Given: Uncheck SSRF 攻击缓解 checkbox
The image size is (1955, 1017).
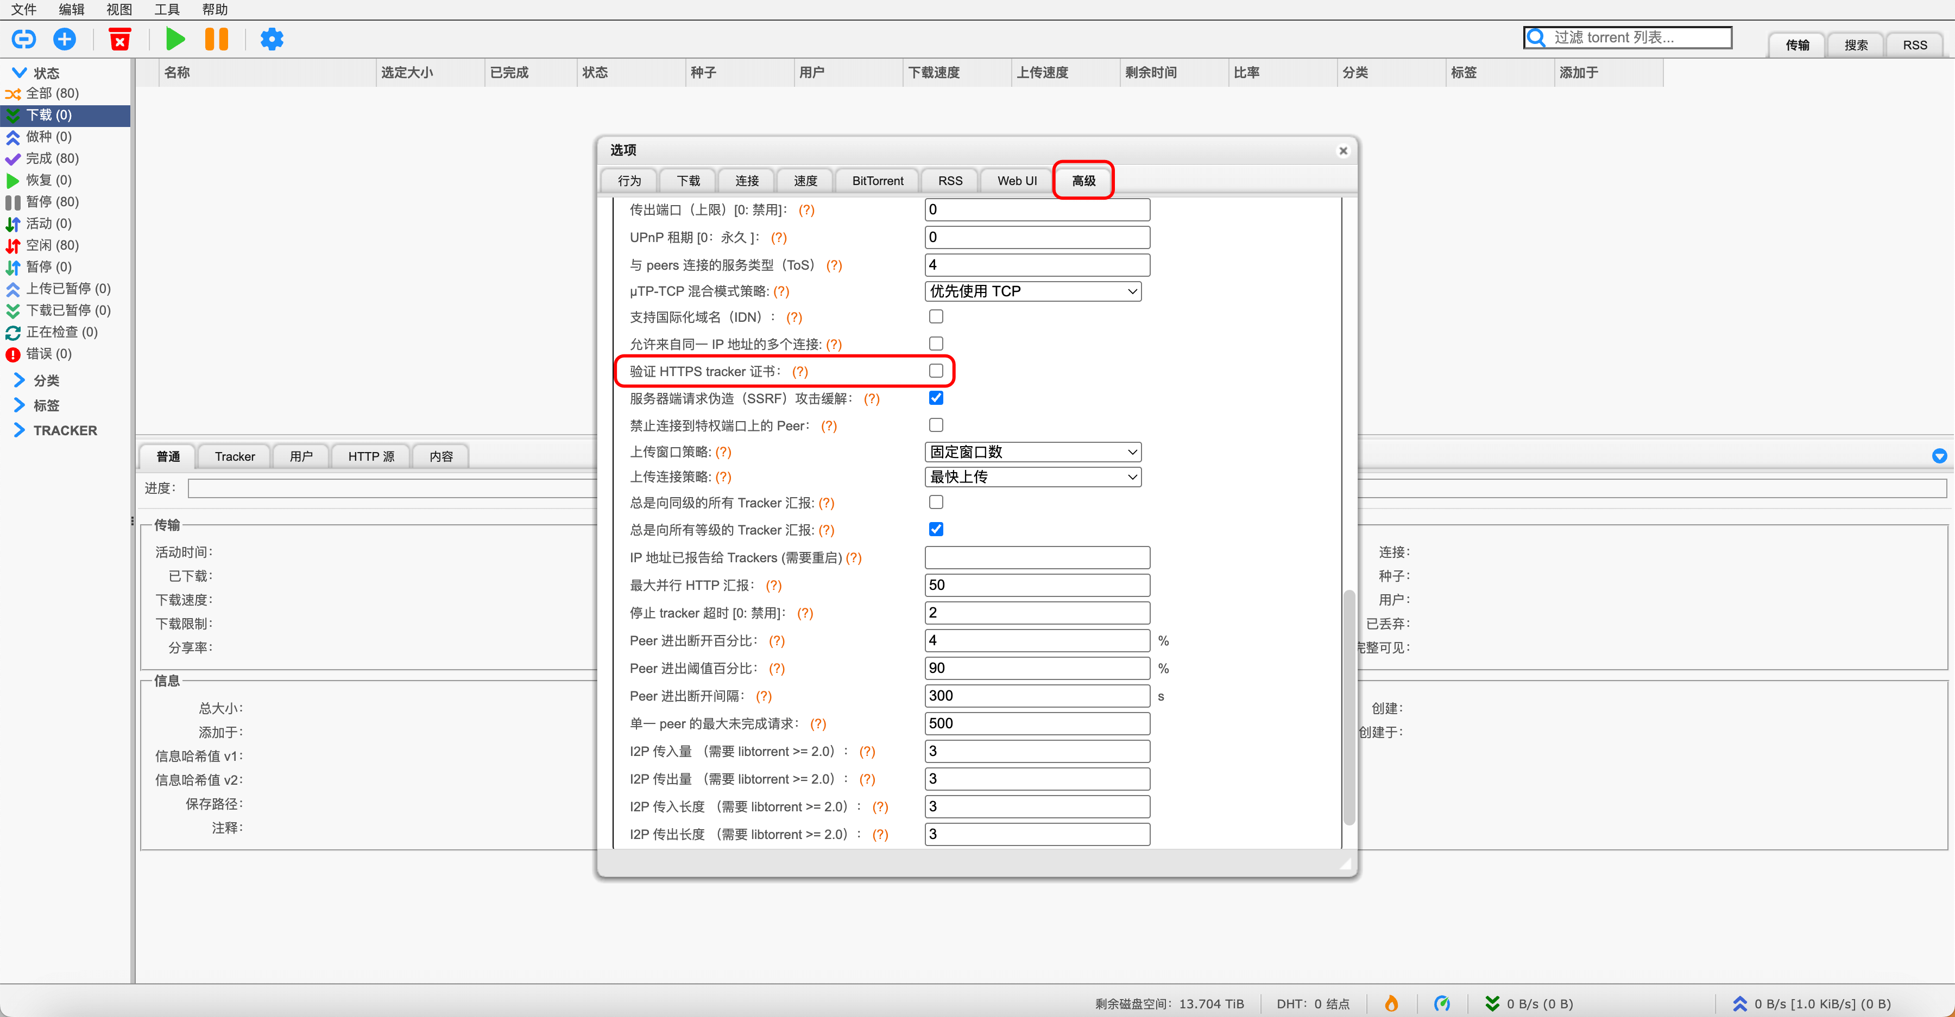Looking at the screenshot, I should [x=936, y=397].
